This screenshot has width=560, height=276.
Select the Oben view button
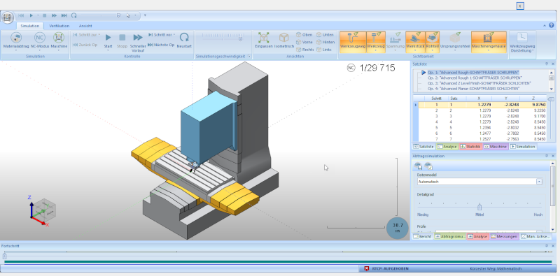[304, 35]
